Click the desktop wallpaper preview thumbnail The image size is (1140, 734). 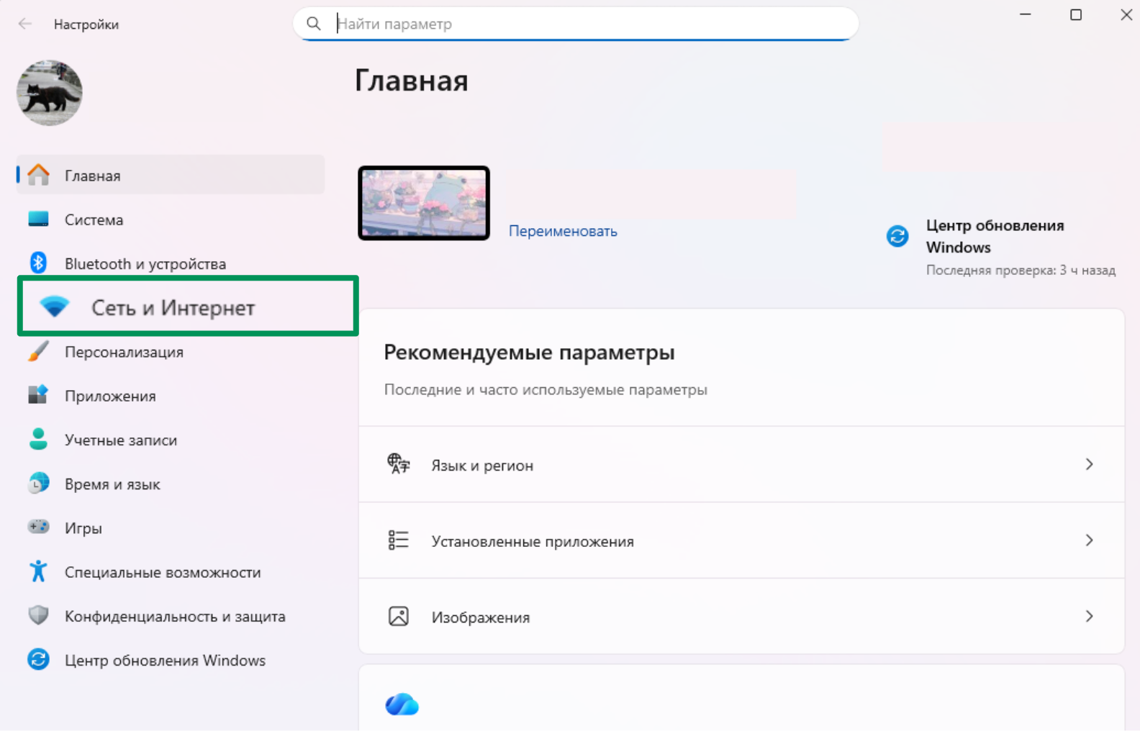(424, 203)
